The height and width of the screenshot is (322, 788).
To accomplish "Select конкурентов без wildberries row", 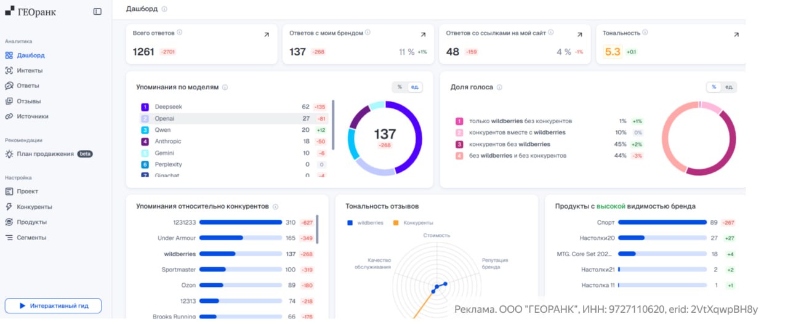I will pos(549,144).
